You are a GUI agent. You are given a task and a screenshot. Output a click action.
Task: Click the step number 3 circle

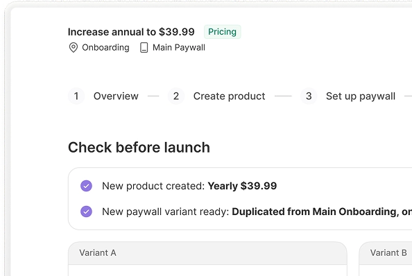[309, 96]
